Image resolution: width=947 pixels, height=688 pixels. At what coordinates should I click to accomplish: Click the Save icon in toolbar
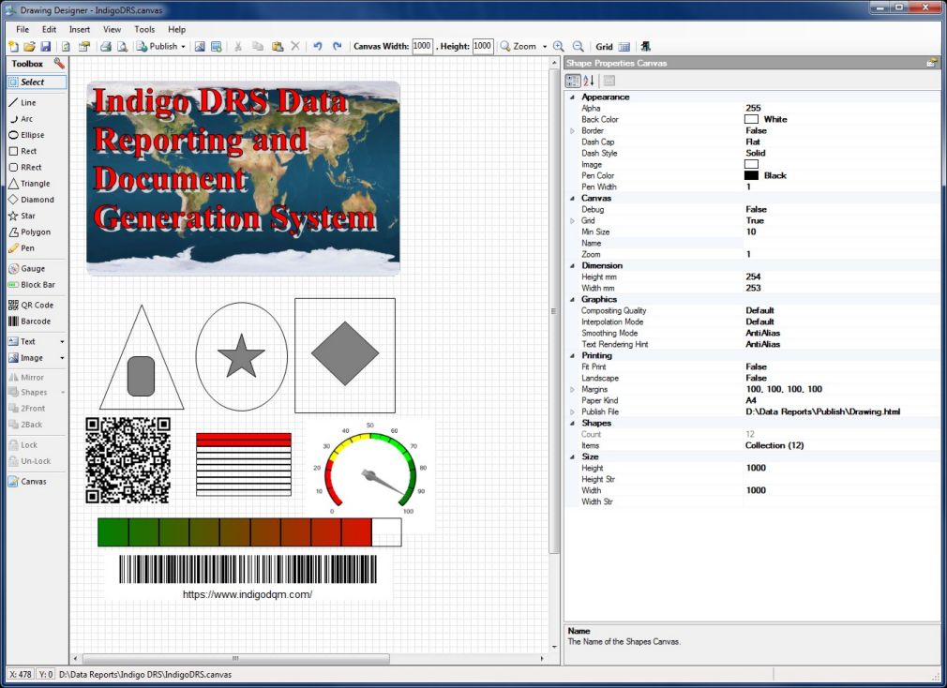[46, 46]
